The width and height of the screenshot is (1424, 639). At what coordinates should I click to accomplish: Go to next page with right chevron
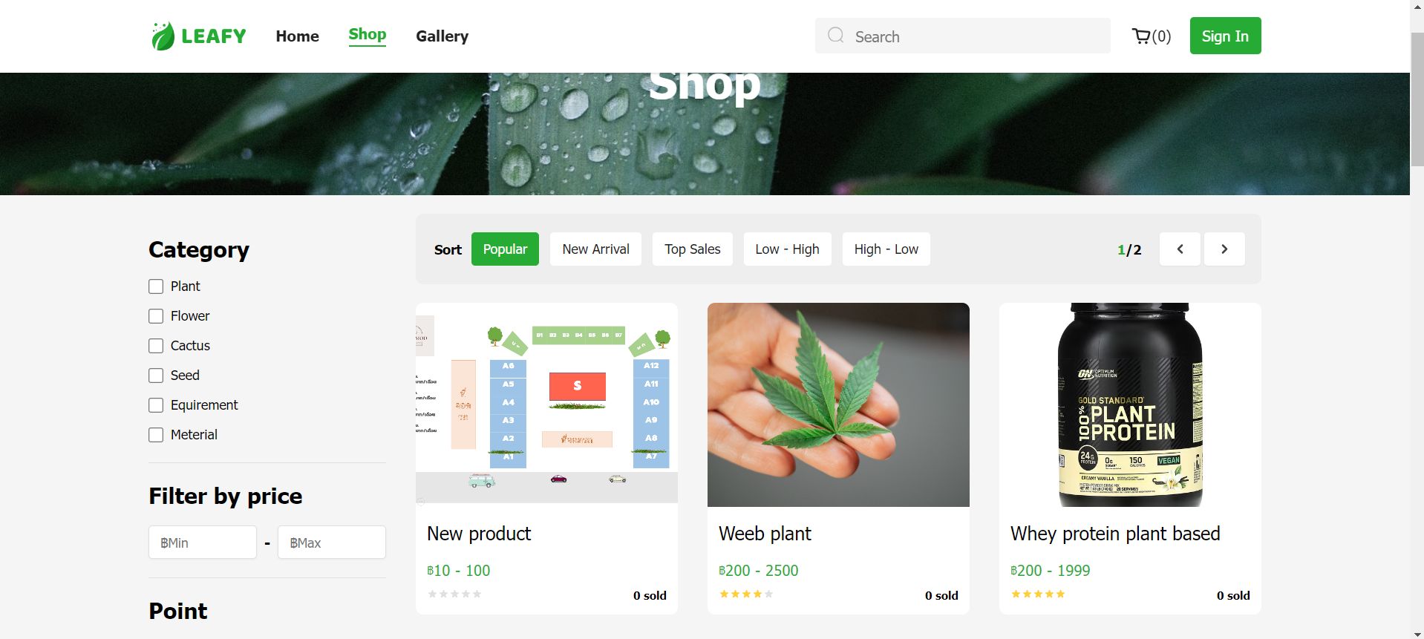(x=1224, y=249)
